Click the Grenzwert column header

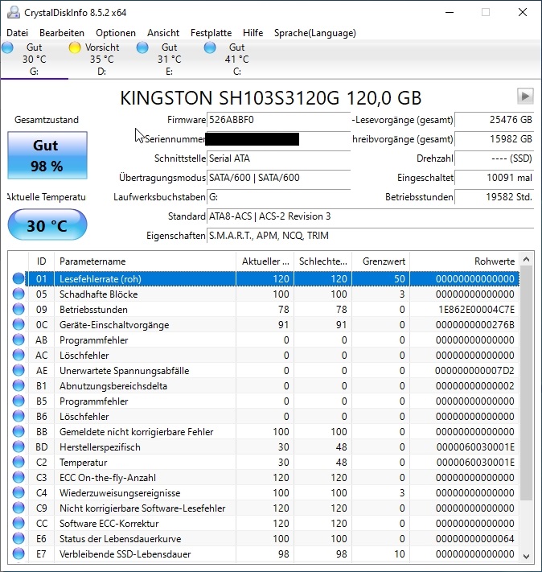coord(381,261)
